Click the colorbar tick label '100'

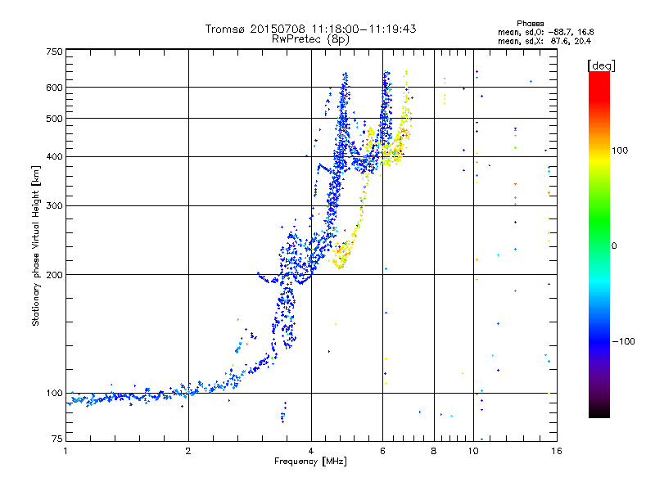coord(620,151)
